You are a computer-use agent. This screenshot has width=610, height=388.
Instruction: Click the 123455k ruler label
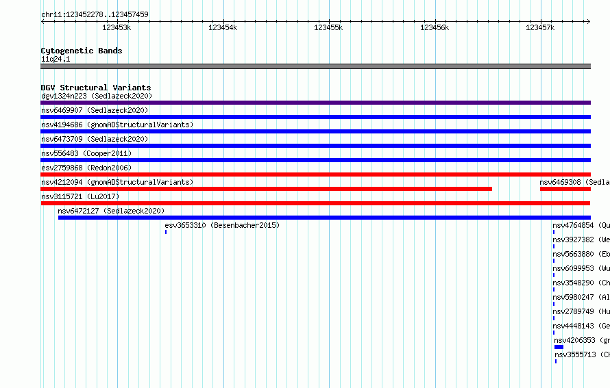click(x=329, y=27)
